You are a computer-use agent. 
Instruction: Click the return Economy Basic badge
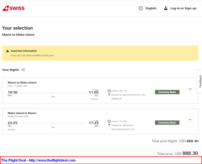[x=167, y=122]
